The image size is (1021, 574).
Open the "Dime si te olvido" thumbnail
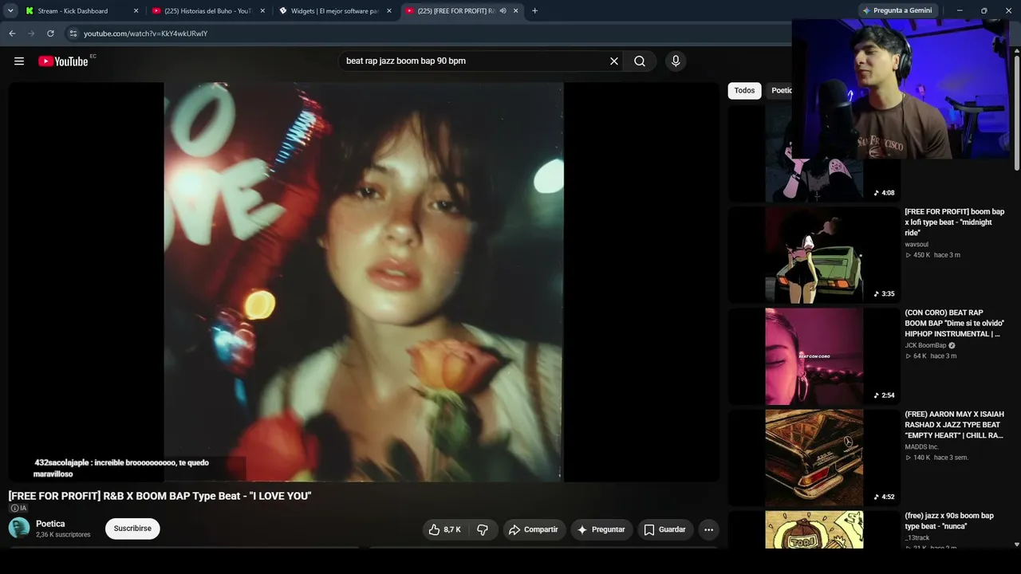click(x=814, y=356)
